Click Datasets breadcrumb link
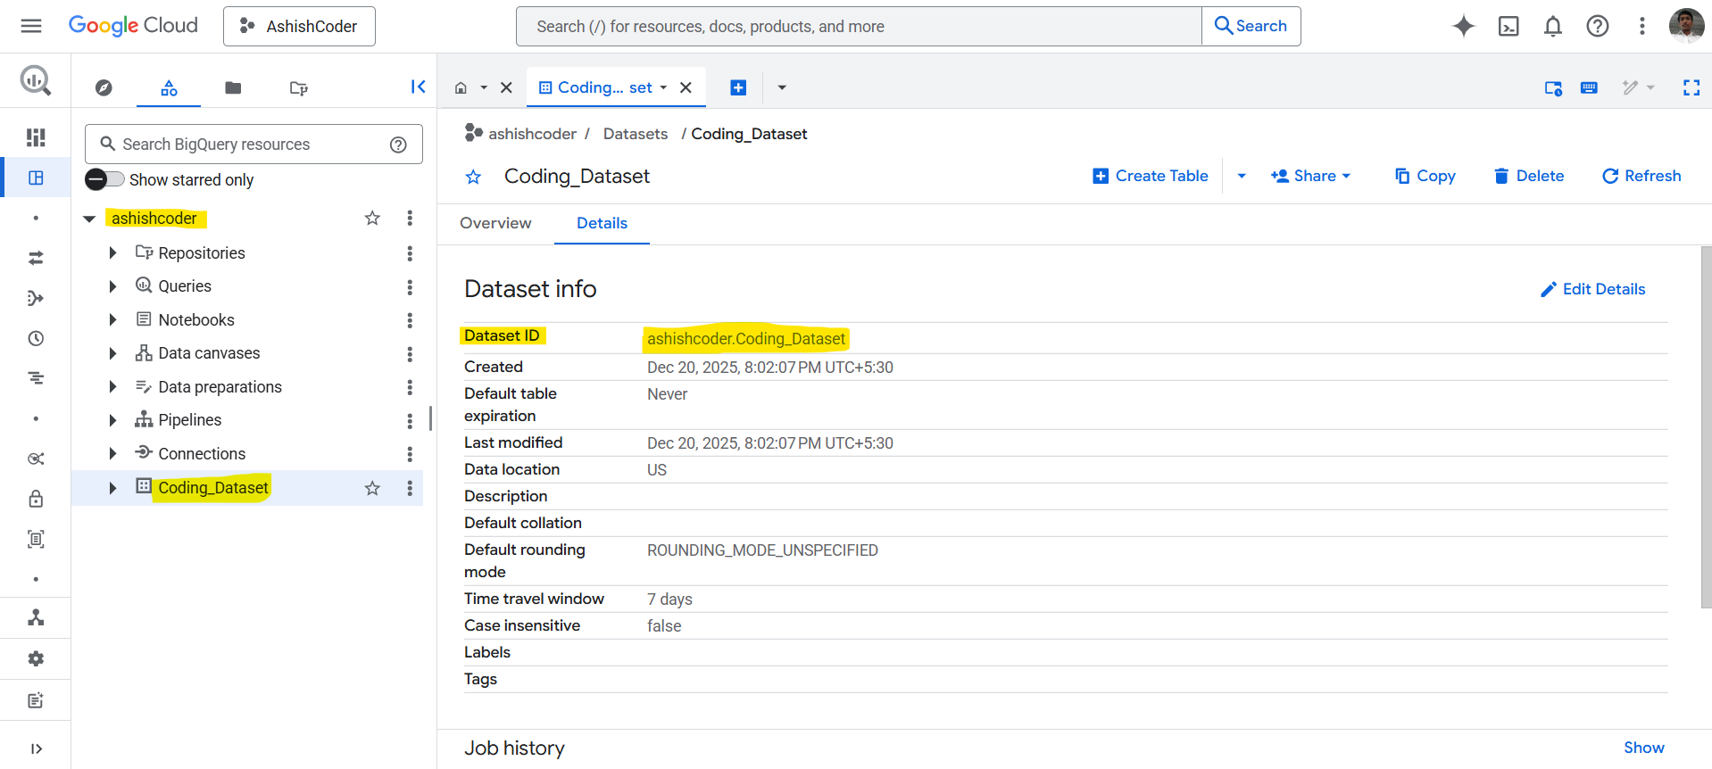 point(635,134)
